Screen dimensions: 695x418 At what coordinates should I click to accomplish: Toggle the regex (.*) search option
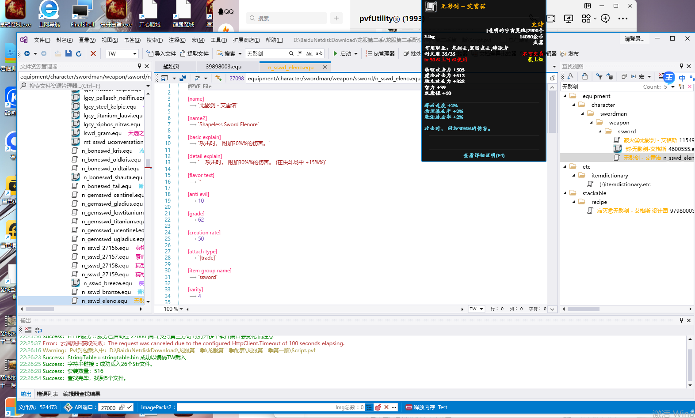(300, 53)
